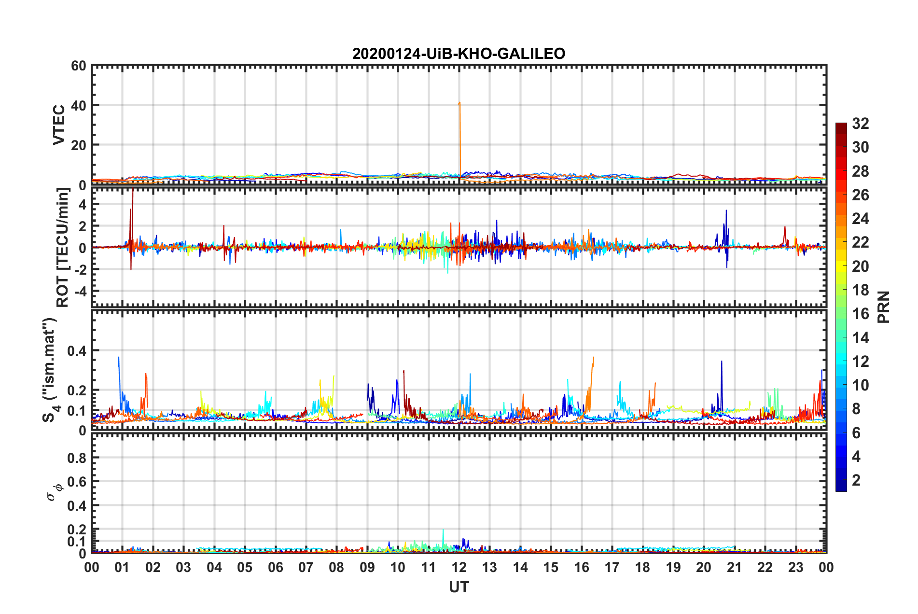Screen dimensions: 918x614
Task: Click the VTEC y-axis label
Action: (x=59, y=125)
